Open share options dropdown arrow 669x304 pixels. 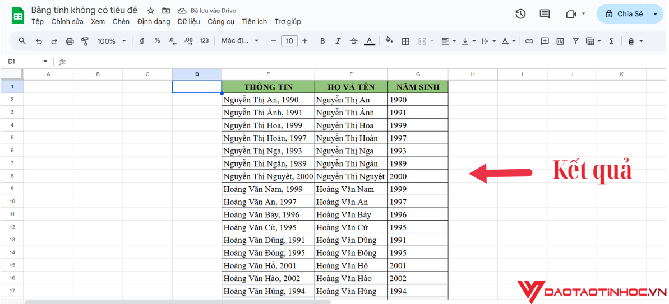pos(656,14)
